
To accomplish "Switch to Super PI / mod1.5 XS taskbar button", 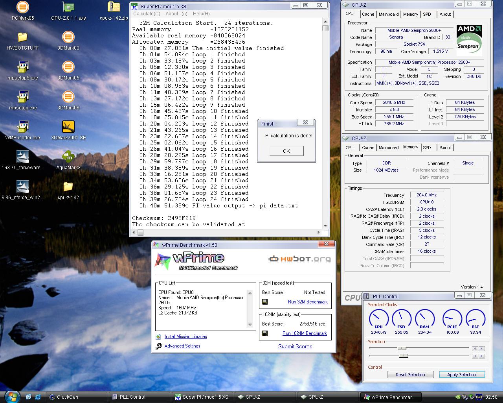I will click(202, 397).
